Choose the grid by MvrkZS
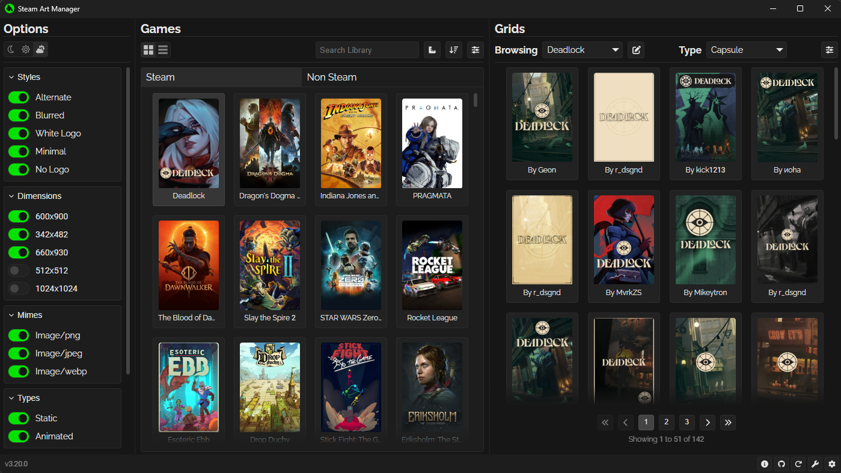 [624, 246]
